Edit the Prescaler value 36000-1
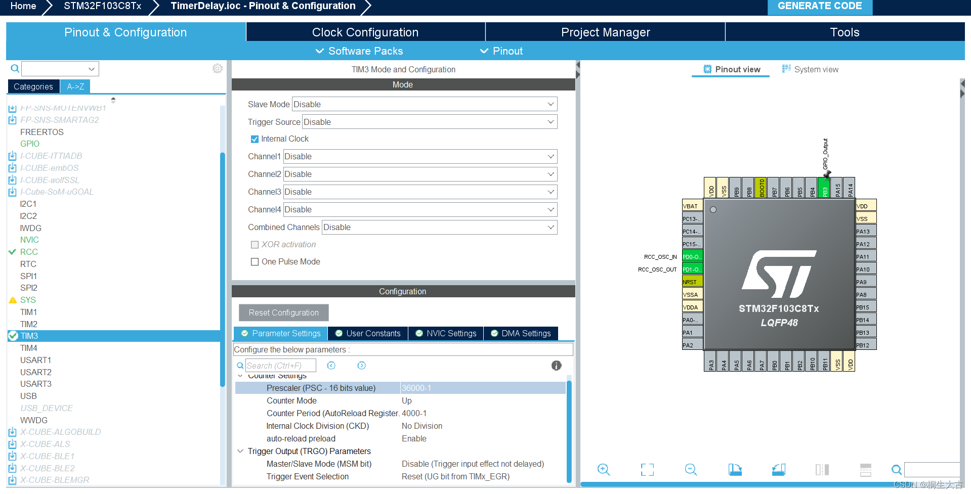The height and width of the screenshot is (494, 971). point(483,388)
